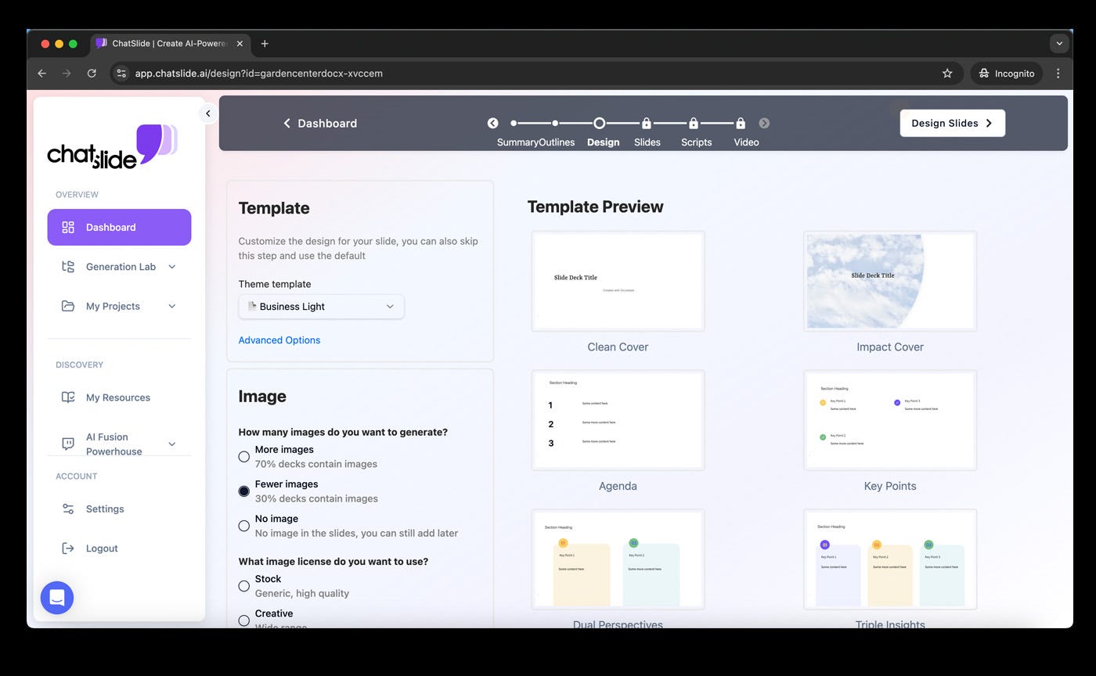
Task: Click the Generation Lab icon
Action: pyautogui.click(x=68, y=267)
